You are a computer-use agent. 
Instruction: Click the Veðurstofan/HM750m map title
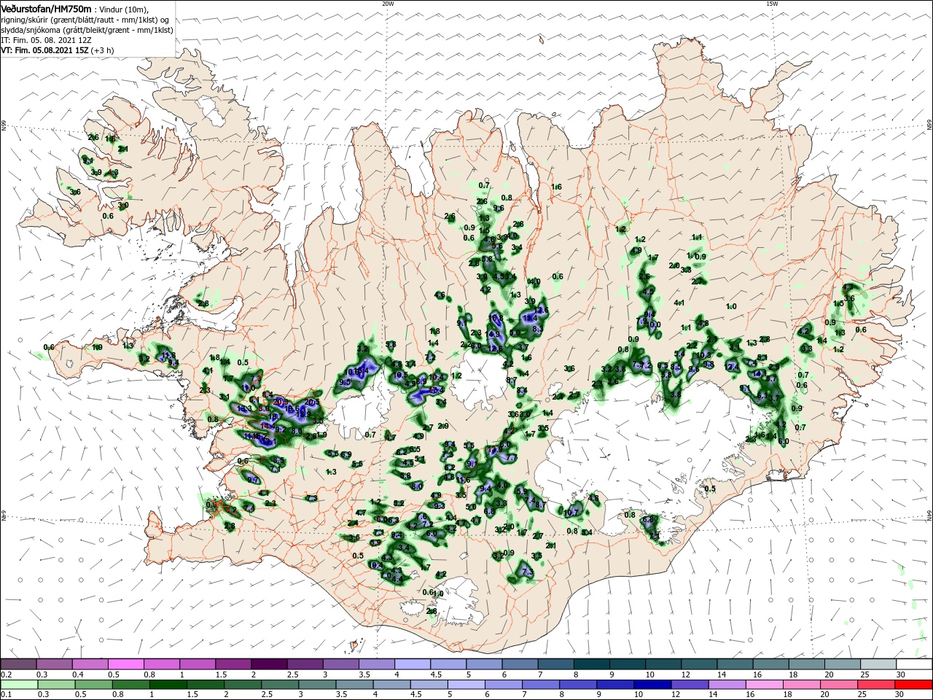click(46, 9)
